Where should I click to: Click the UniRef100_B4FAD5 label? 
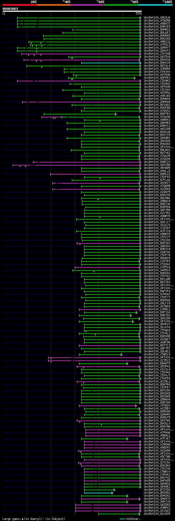[x=157, y=481]
